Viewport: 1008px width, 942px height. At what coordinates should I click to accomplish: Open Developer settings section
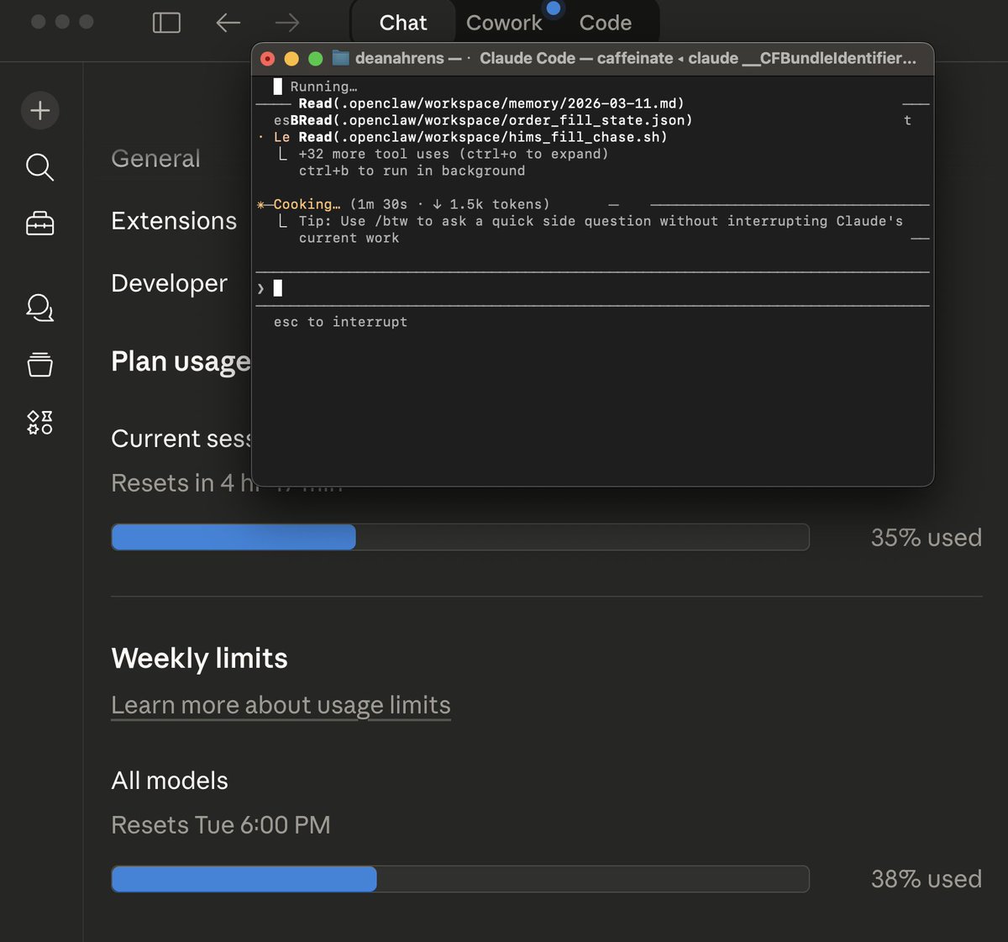(169, 283)
